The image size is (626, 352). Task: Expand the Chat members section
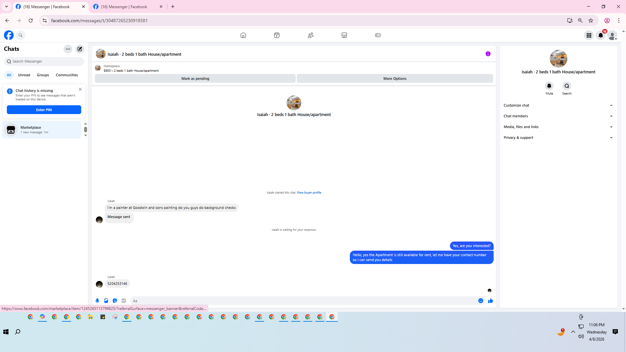(558, 116)
